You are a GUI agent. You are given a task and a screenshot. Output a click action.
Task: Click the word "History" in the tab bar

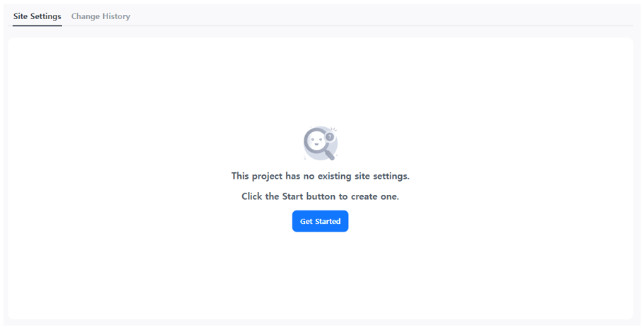coord(117,16)
